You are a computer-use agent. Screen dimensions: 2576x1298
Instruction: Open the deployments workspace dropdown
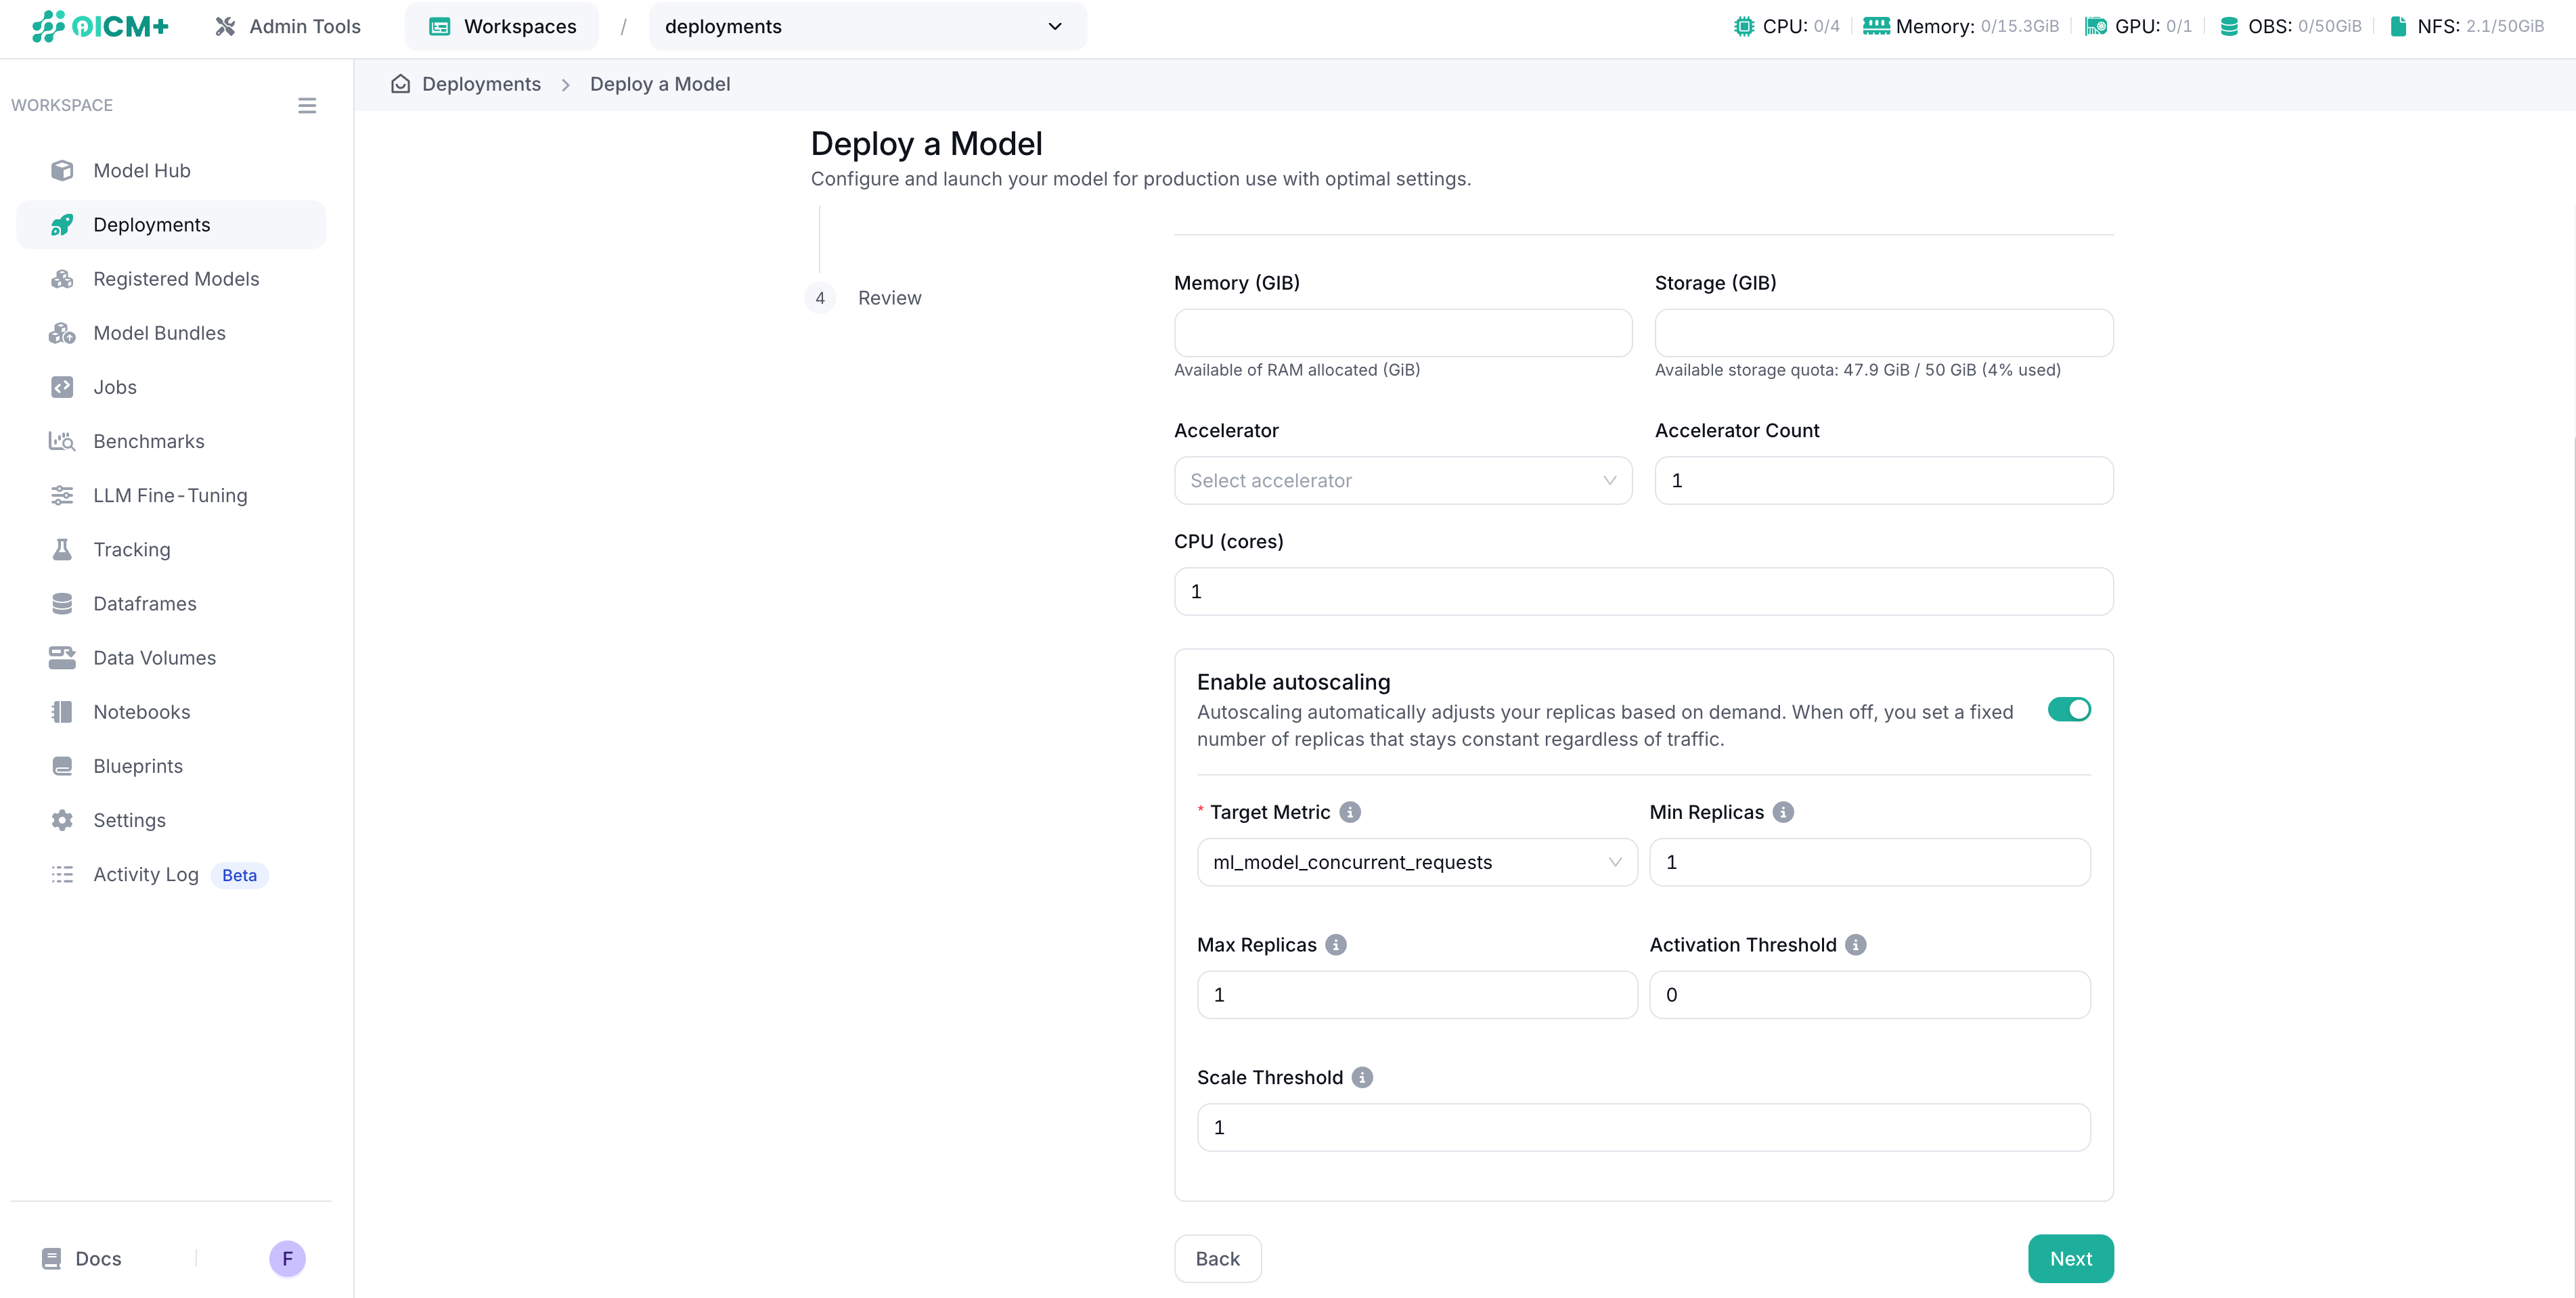pyautogui.click(x=866, y=26)
